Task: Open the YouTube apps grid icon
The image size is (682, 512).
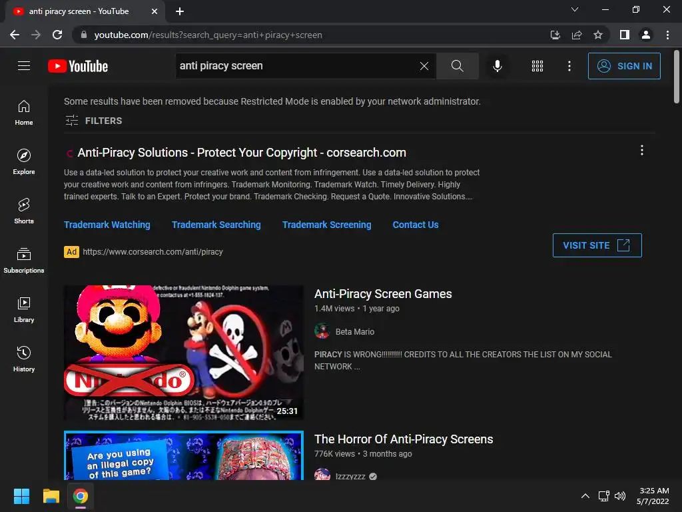Action: [x=537, y=66]
